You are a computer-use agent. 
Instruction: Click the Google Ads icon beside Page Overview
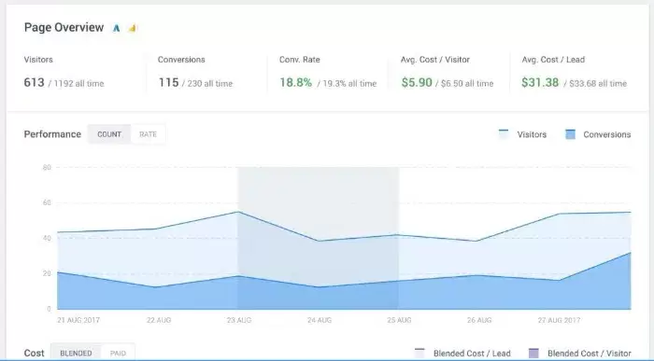click(117, 28)
